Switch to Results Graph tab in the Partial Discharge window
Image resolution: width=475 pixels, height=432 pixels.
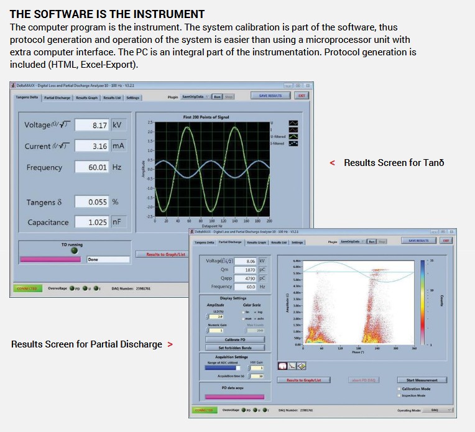click(257, 242)
